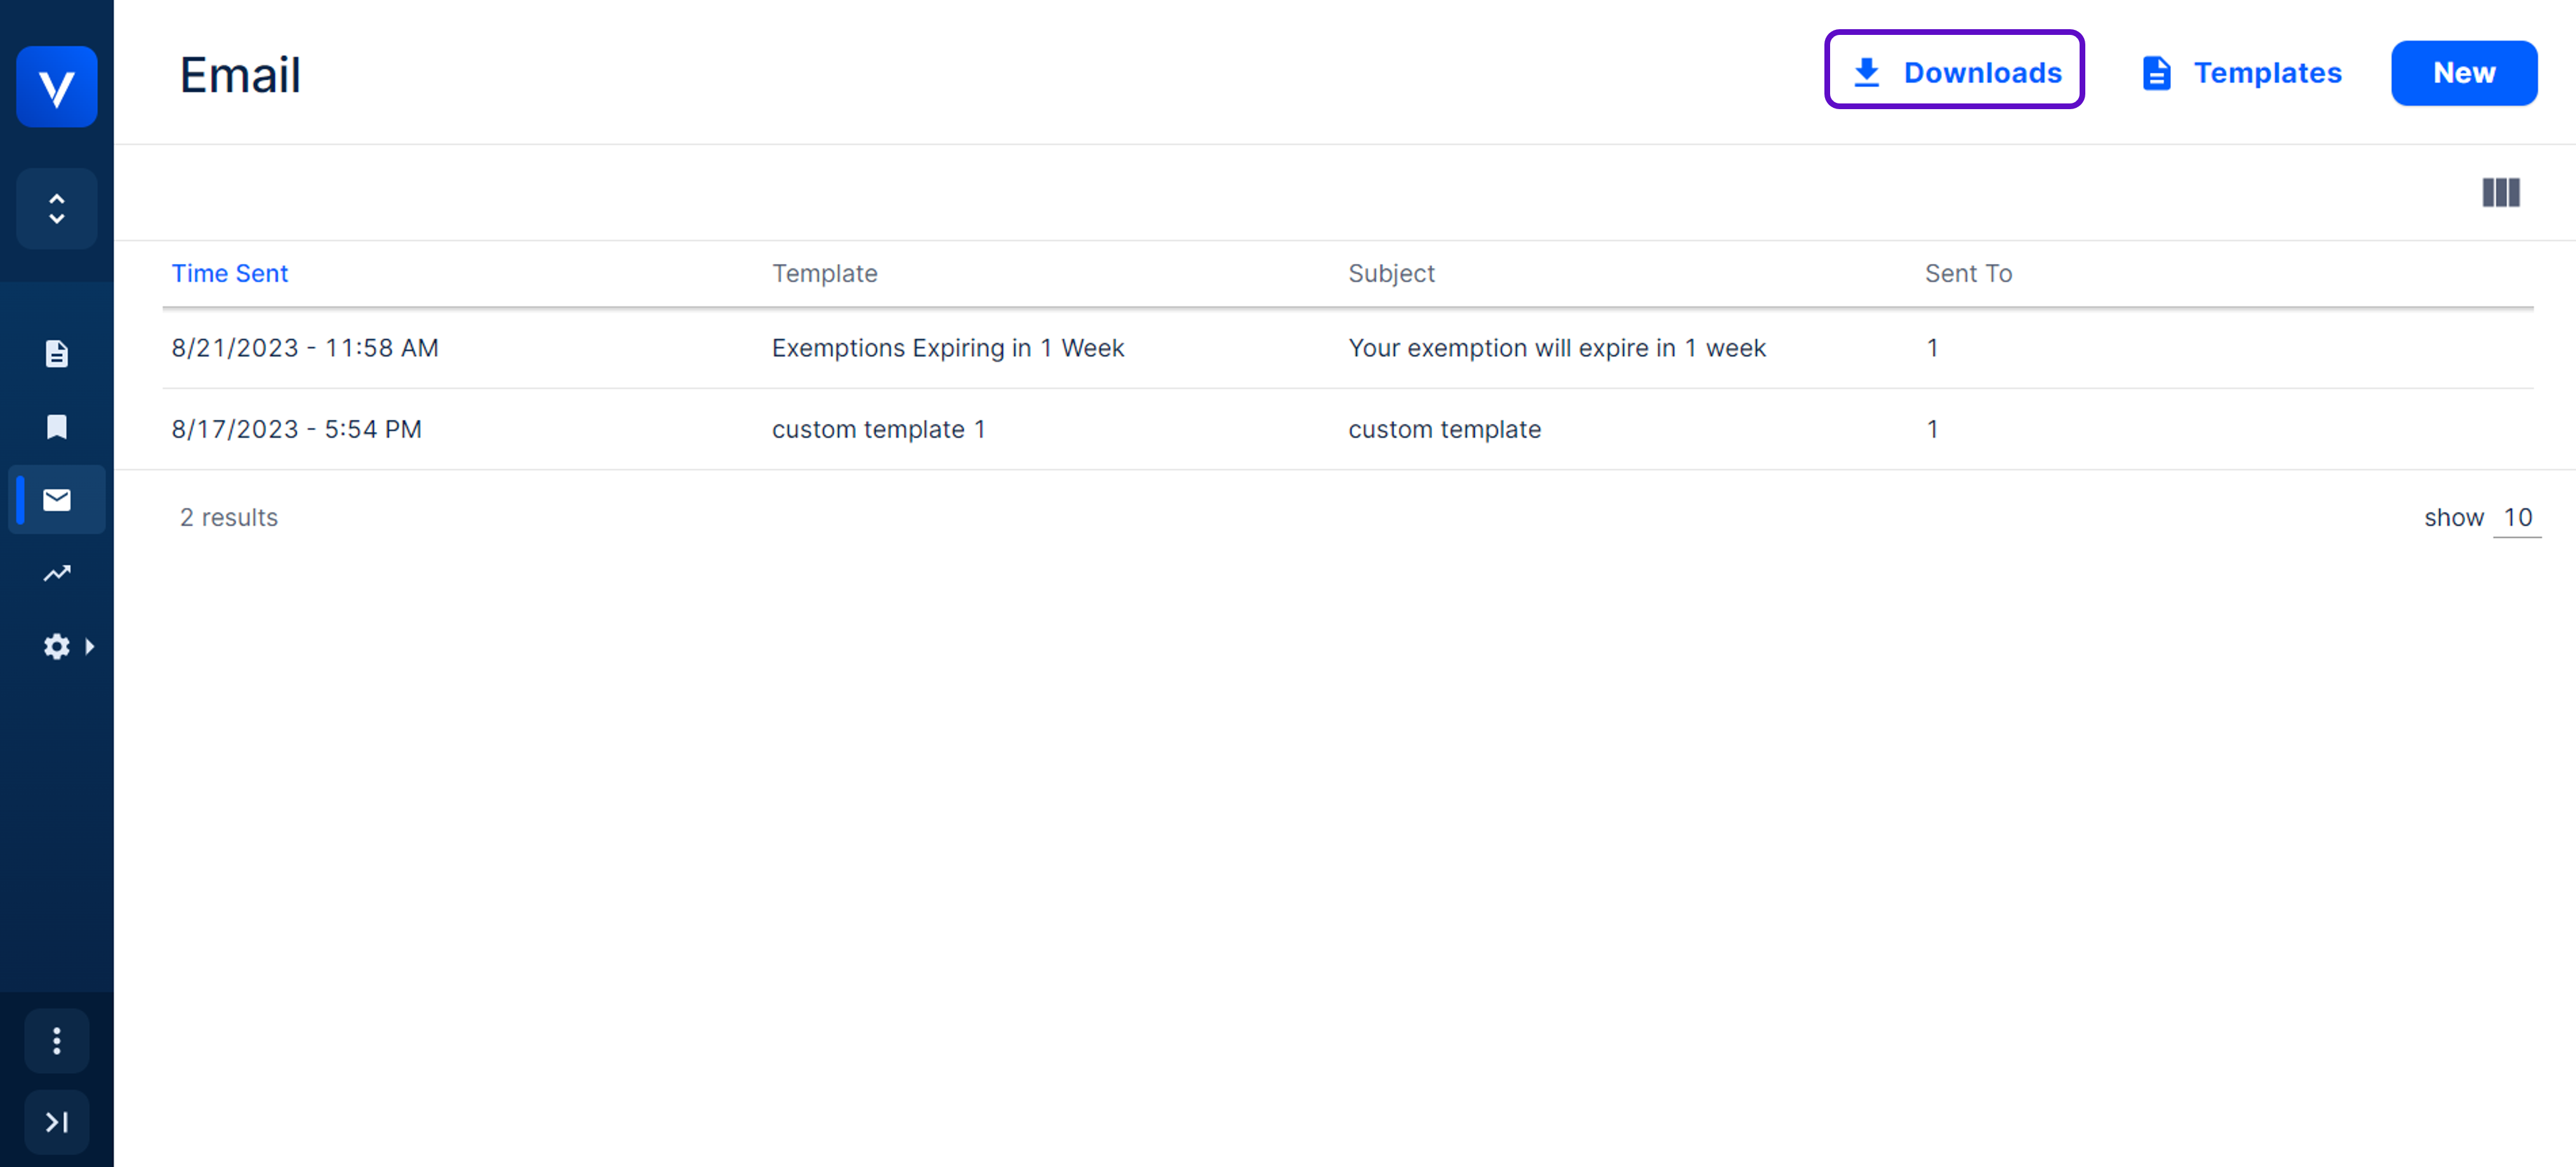Click the New button
The width and height of the screenshot is (2576, 1167).
click(x=2463, y=73)
